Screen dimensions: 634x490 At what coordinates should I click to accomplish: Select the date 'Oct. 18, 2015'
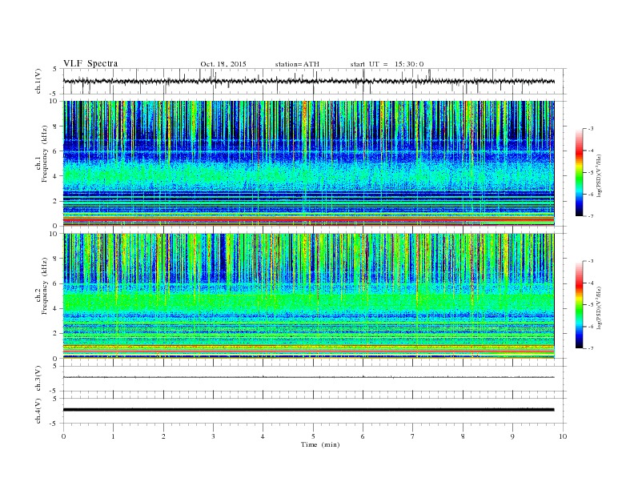pos(223,64)
